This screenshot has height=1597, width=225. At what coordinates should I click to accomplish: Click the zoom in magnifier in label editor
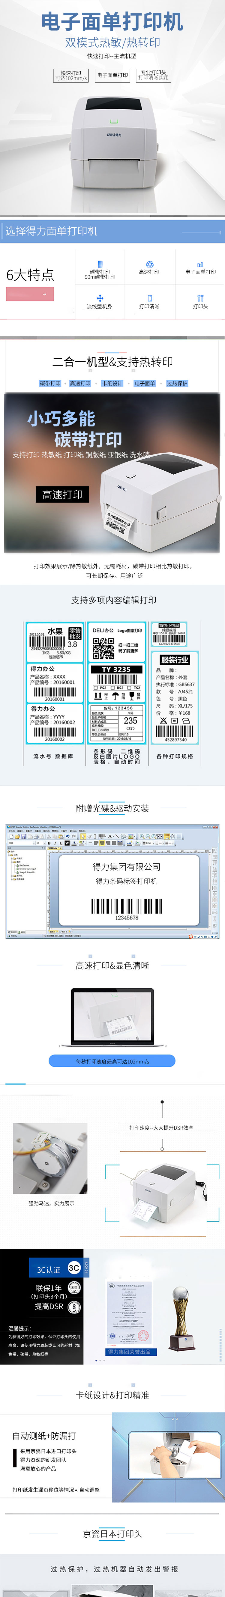[142, 836]
